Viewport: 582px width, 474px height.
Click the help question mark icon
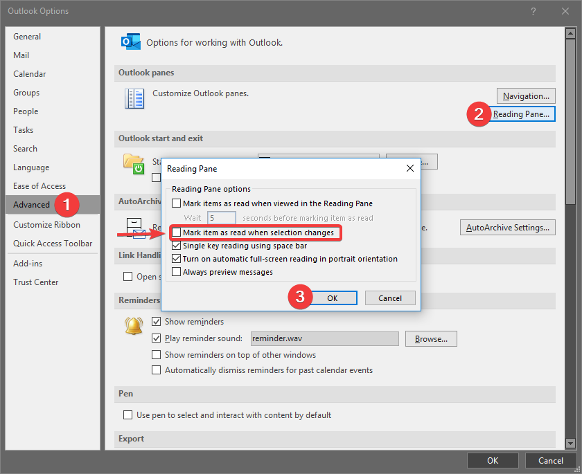tap(533, 11)
